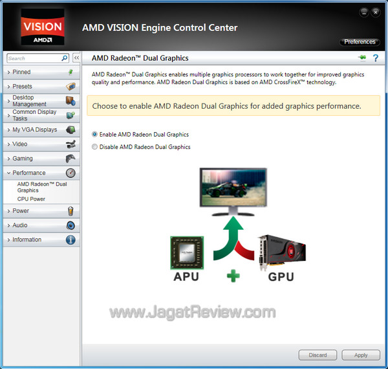Expand the Power section arrow
The height and width of the screenshot is (369, 388).
(8, 211)
